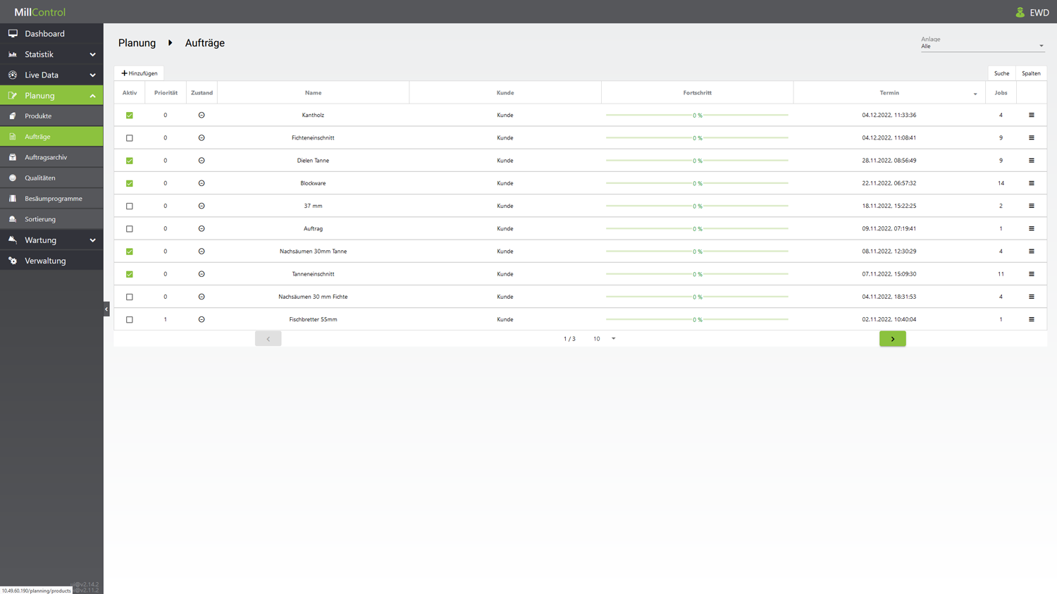Click the Spalten button
1057x594 pixels.
point(1031,73)
